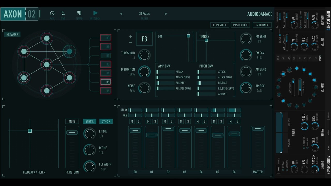Click the channel 01 volume fader handle
This screenshot has width=331, height=186.
[x=152, y=135]
